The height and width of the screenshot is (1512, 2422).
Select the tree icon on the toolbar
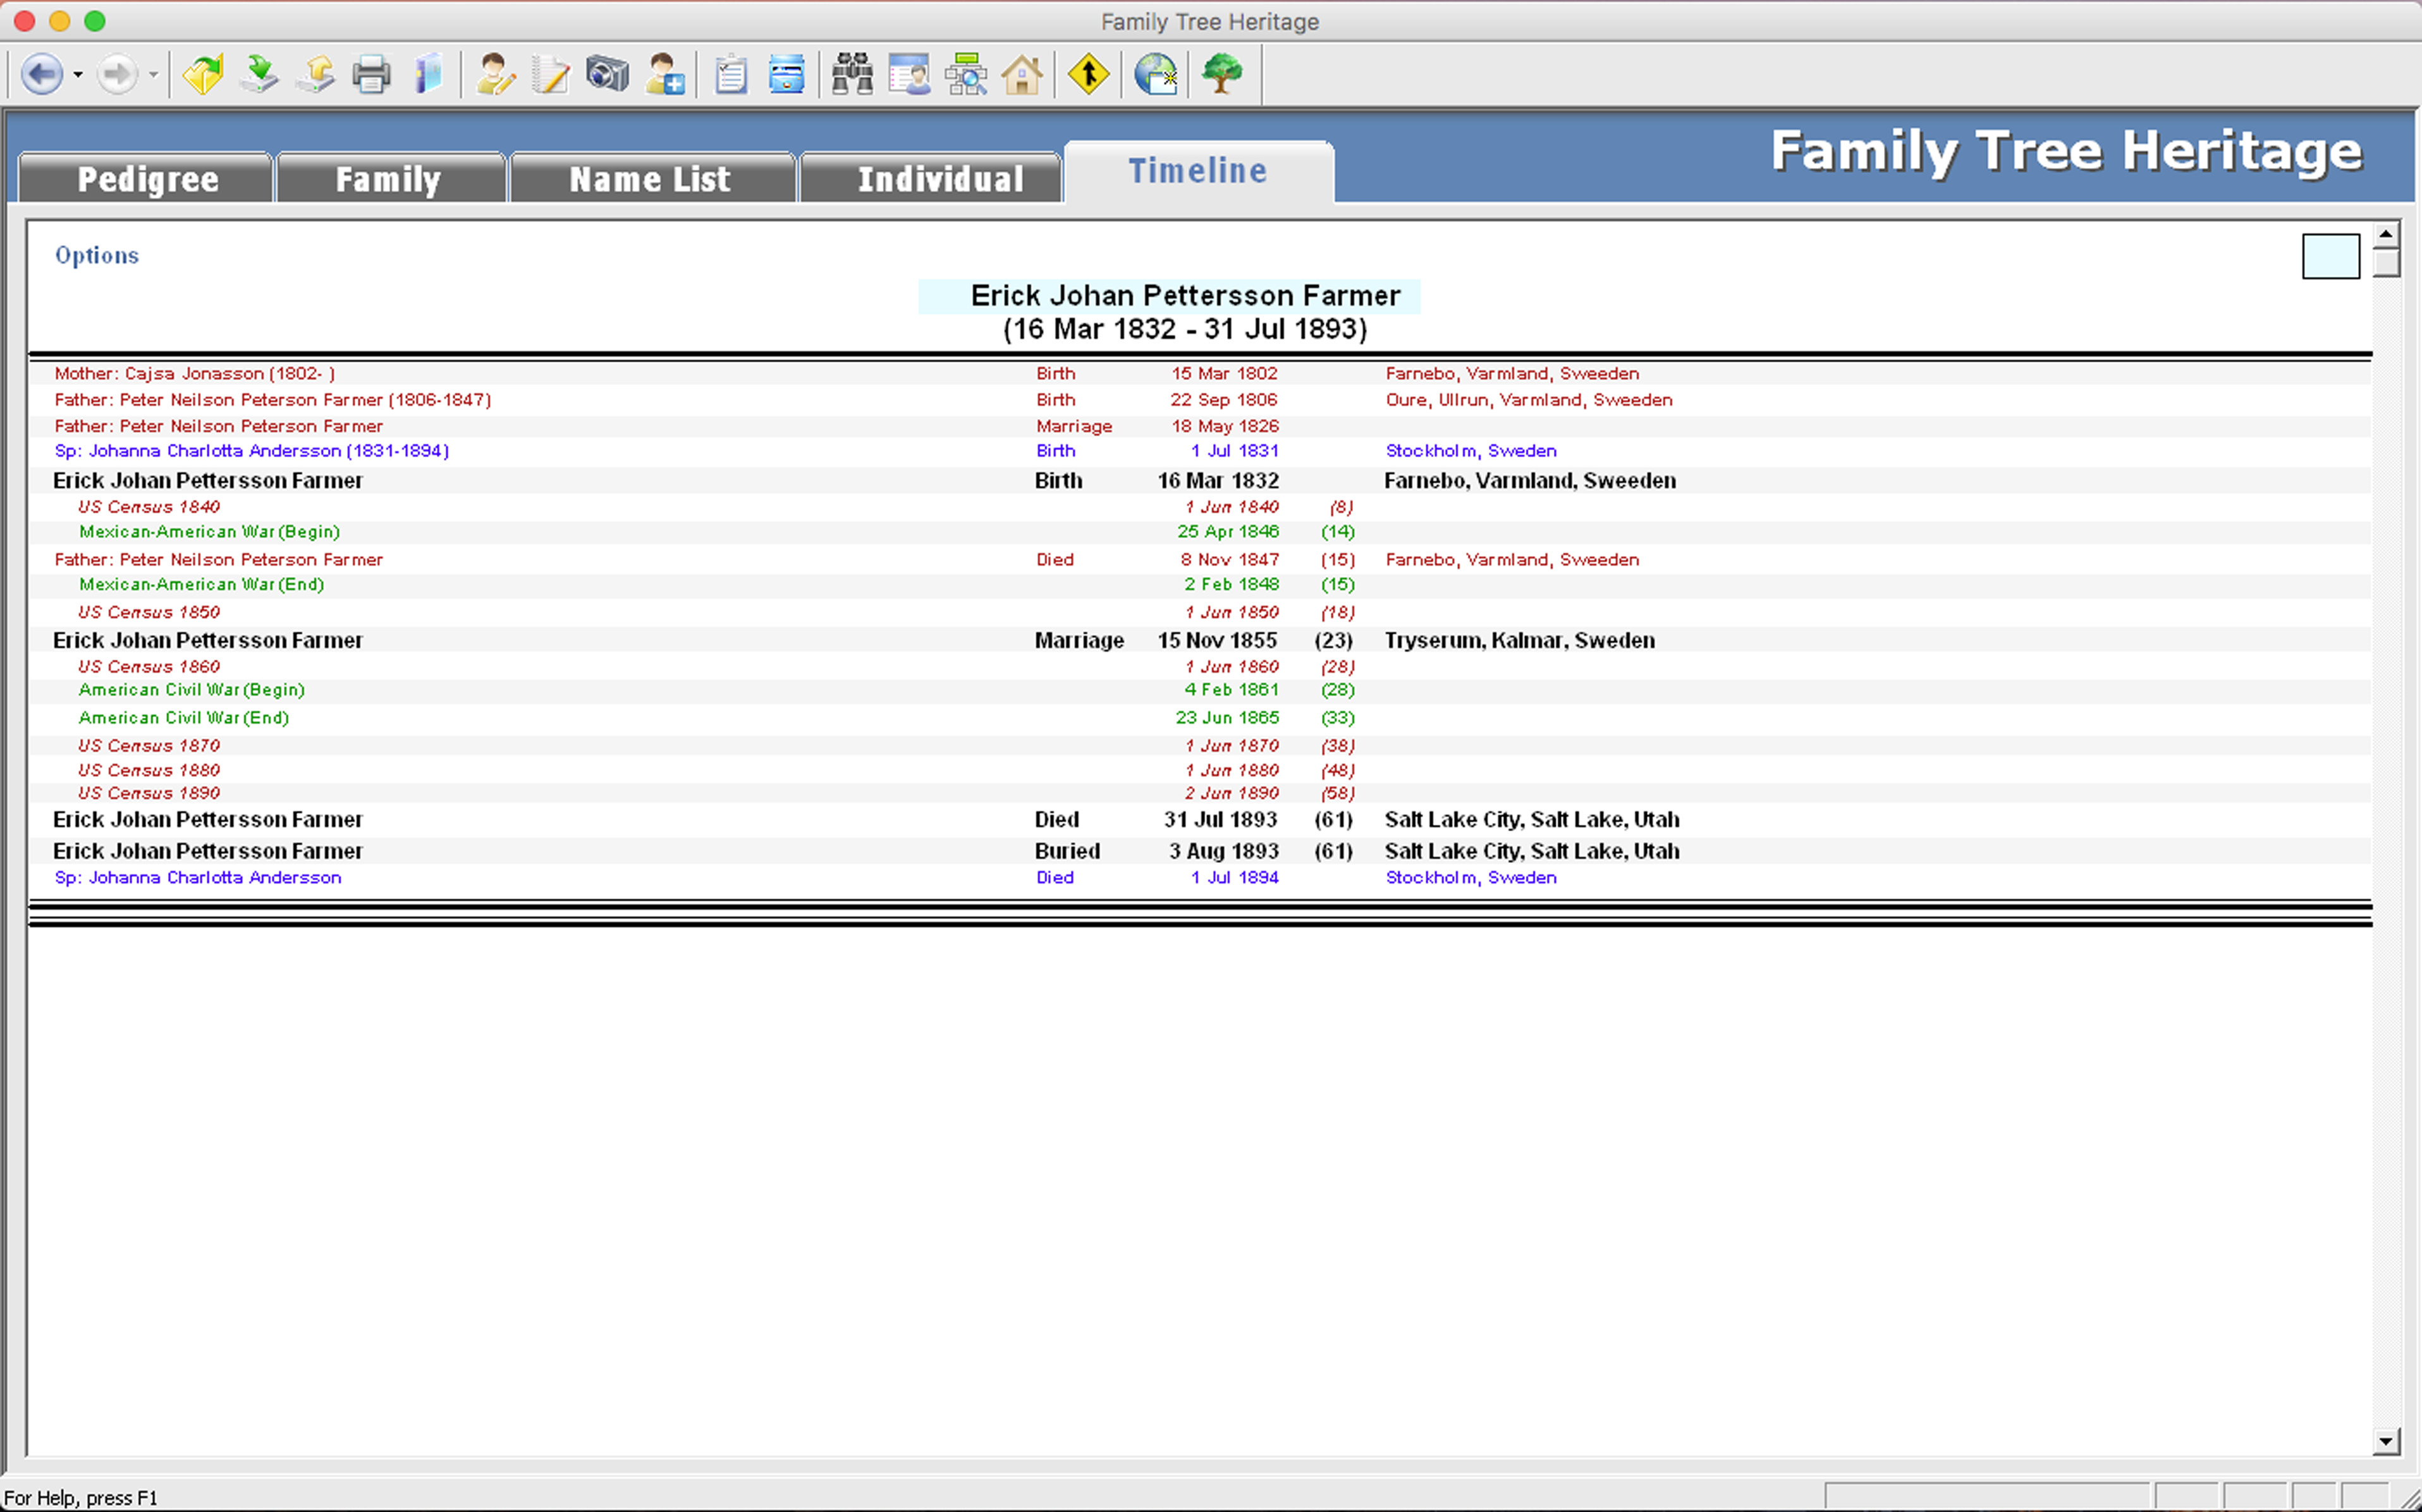click(x=1222, y=74)
